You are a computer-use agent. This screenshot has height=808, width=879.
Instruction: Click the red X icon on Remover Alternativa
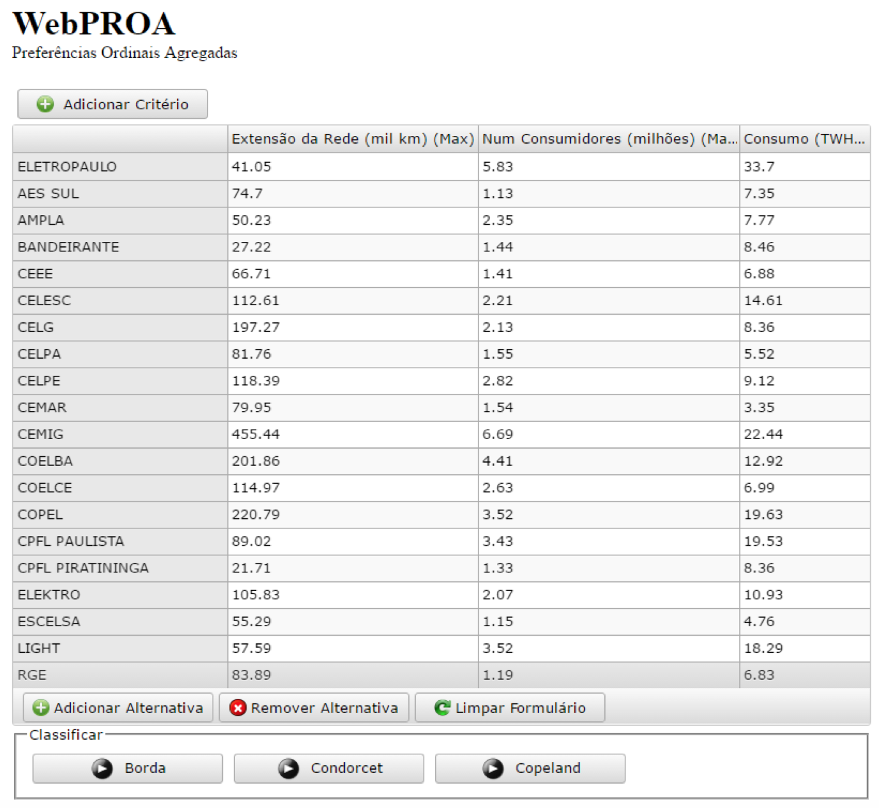click(238, 708)
